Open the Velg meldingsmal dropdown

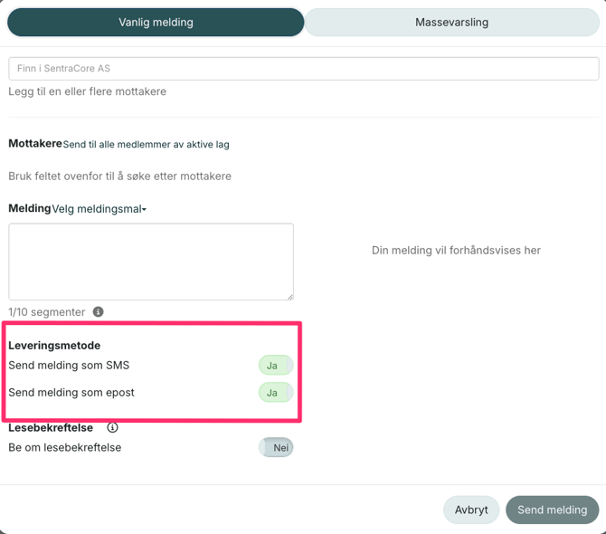99,209
